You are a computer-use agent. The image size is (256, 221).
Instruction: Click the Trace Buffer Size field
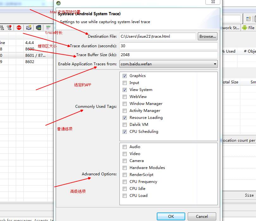[168, 55]
